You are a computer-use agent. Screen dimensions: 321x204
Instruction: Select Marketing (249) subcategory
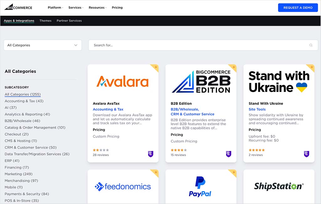[x=18, y=174]
